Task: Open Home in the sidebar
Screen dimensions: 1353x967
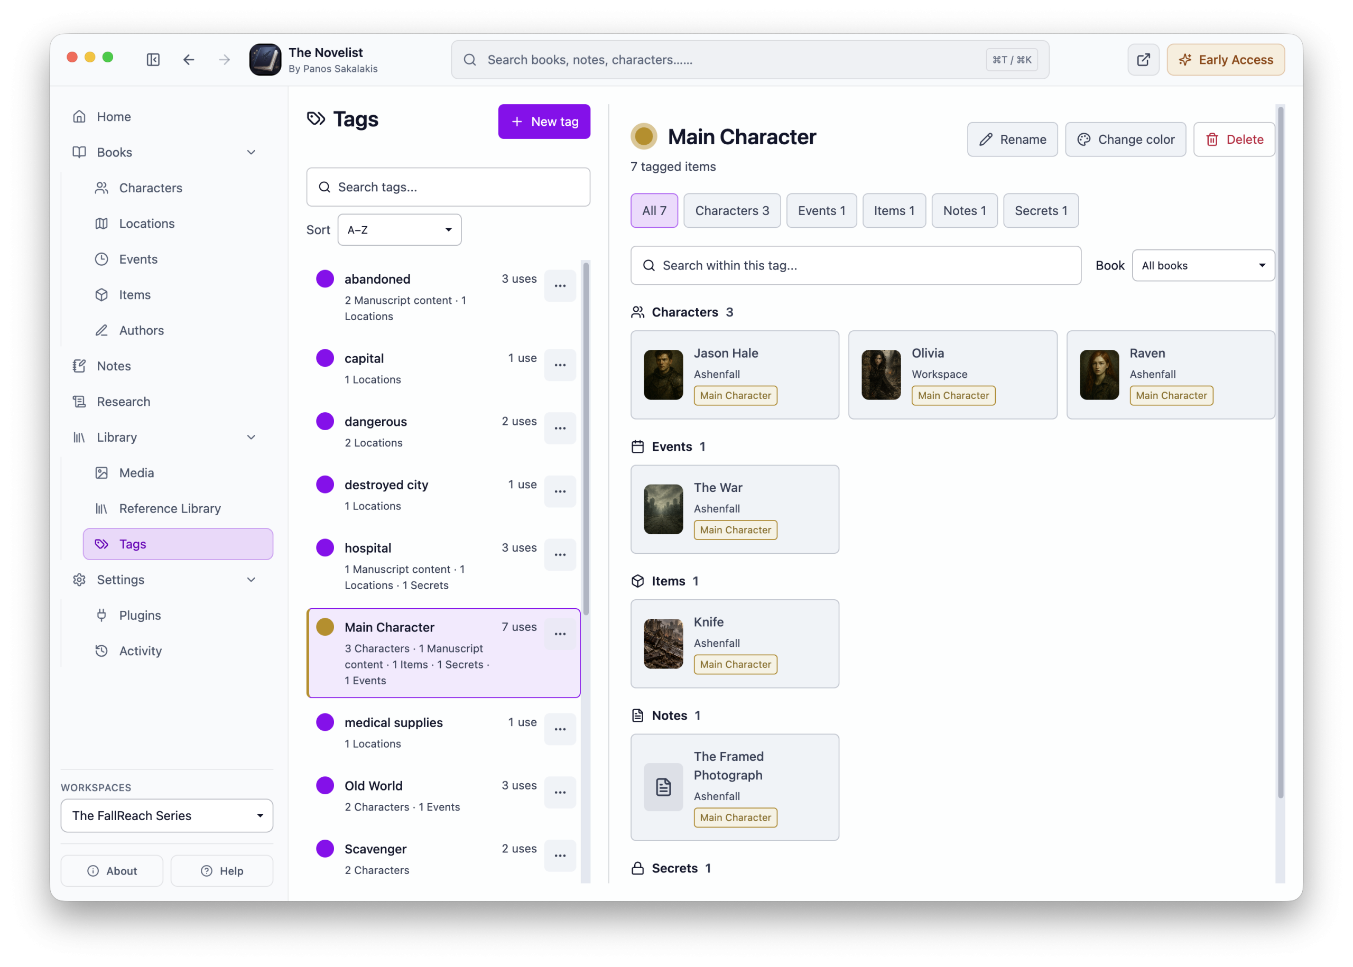Action: click(x=166, y=117)
